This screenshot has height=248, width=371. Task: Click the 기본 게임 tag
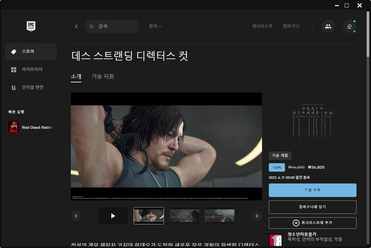pyautogui.click(x=280, y=155)
